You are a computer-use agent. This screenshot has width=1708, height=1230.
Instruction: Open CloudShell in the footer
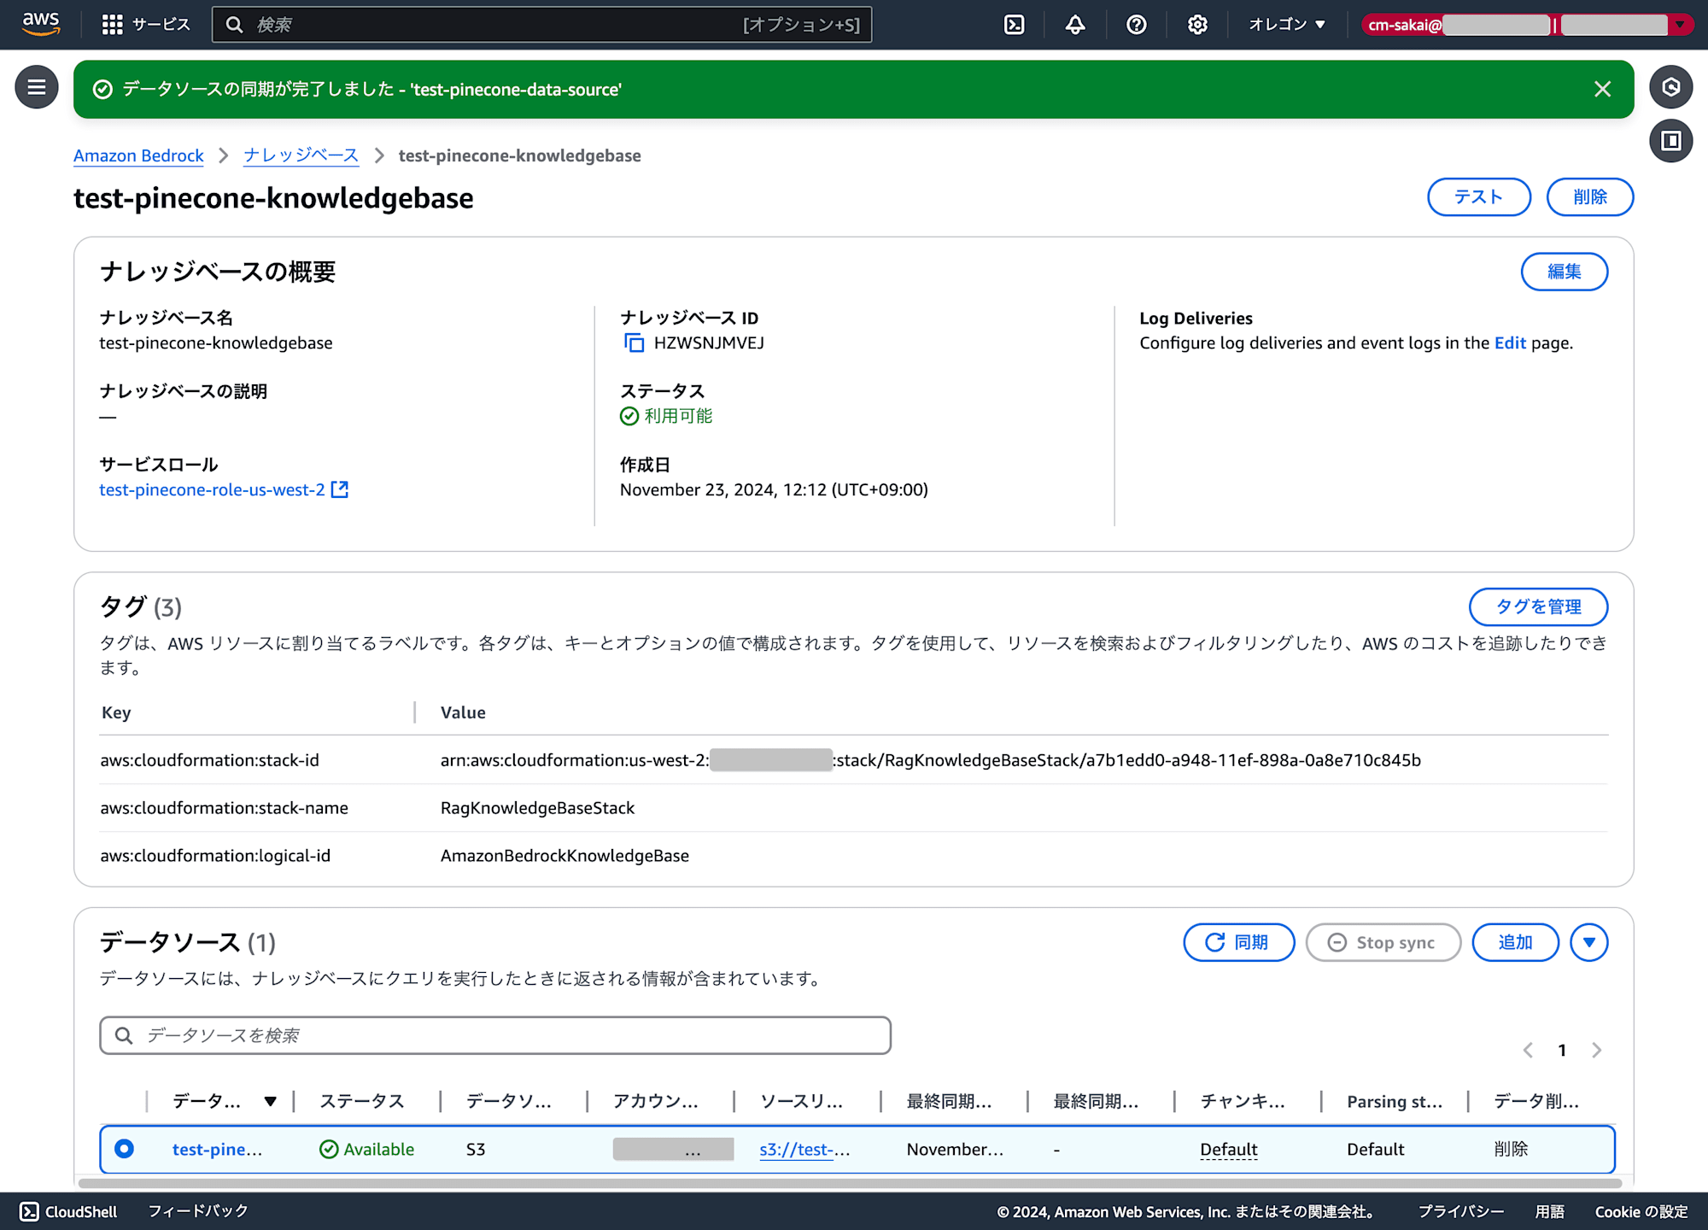(x=68, y=1211)
